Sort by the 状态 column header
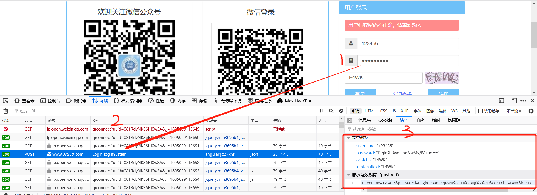Image resolution: width=537 pixels, height=195 pixels. [11, 121]
